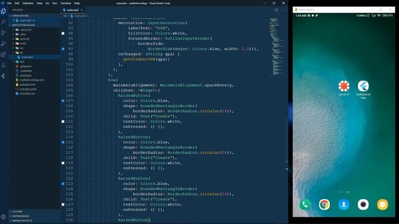This screenshot has height=224, width=399.
Task: Open the pubspec.yaml file
Action: (28, 89)
